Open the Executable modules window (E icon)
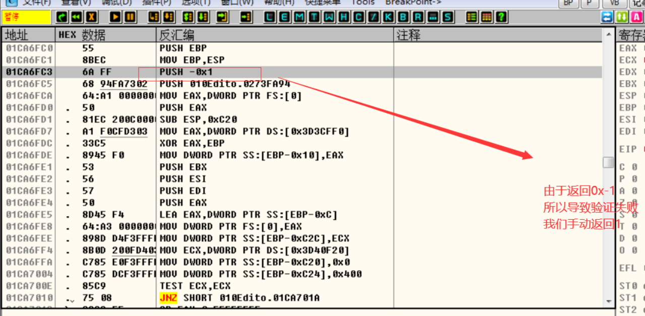The image size is (645, 316). [x=285, y=17]
